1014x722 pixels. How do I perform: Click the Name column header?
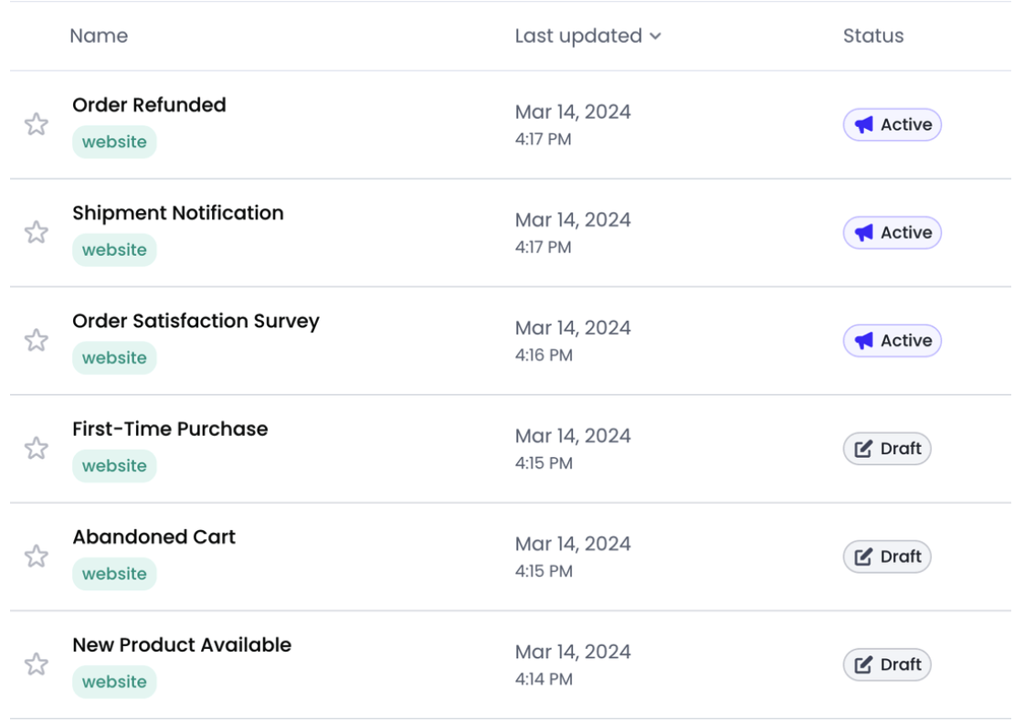coord(99,36)
